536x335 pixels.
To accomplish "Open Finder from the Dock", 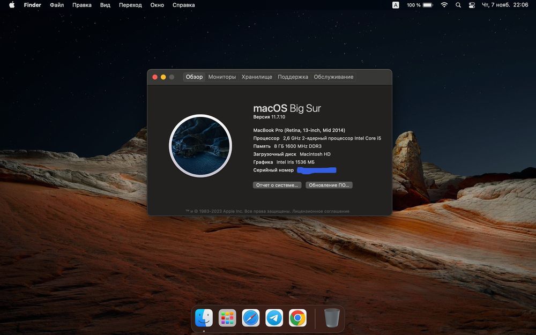I will 204,318.
